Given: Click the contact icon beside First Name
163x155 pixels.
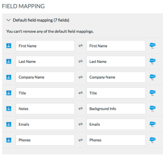Looking at the screenshot, I should (x=9, y=46).
